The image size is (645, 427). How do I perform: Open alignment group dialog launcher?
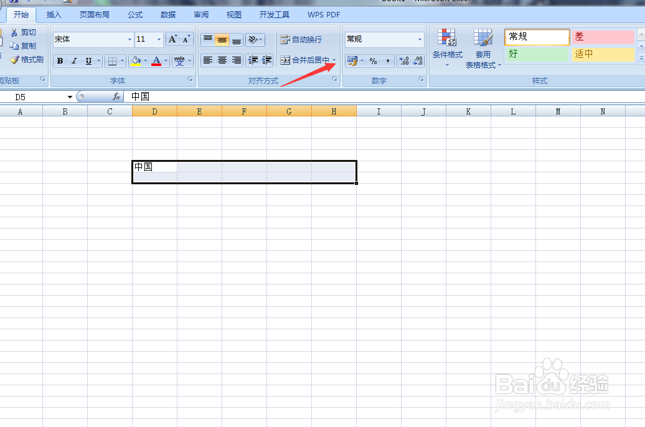click(x=335, y=79)
